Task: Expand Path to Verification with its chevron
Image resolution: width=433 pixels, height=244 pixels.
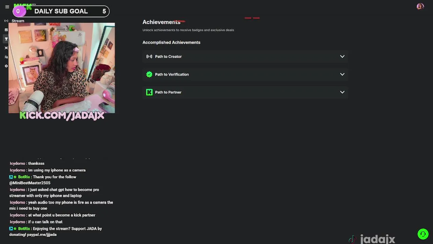Action: 342,74
